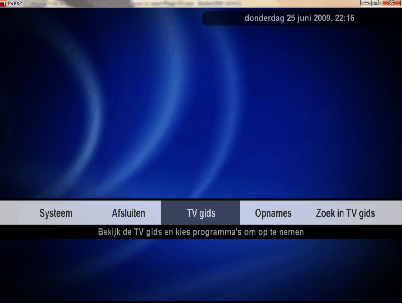Click the 'Bekijk de TV gids' description text
402x303 pixels.
tap(200, 232)
